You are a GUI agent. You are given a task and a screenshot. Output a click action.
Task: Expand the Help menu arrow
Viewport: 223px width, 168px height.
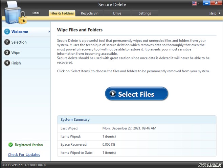[219, 13]
